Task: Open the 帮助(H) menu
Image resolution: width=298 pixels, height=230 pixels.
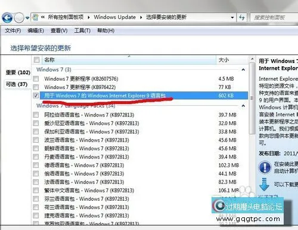Action: coord(105,30)
